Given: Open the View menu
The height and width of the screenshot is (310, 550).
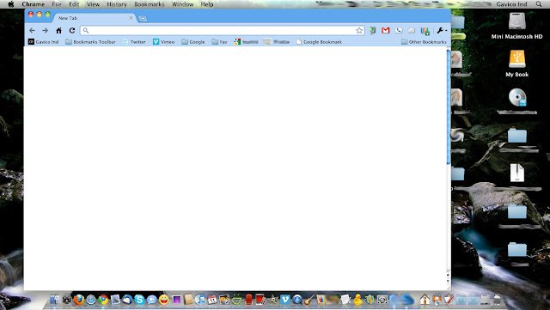Looking at the screenshot, I should [93, 4].
